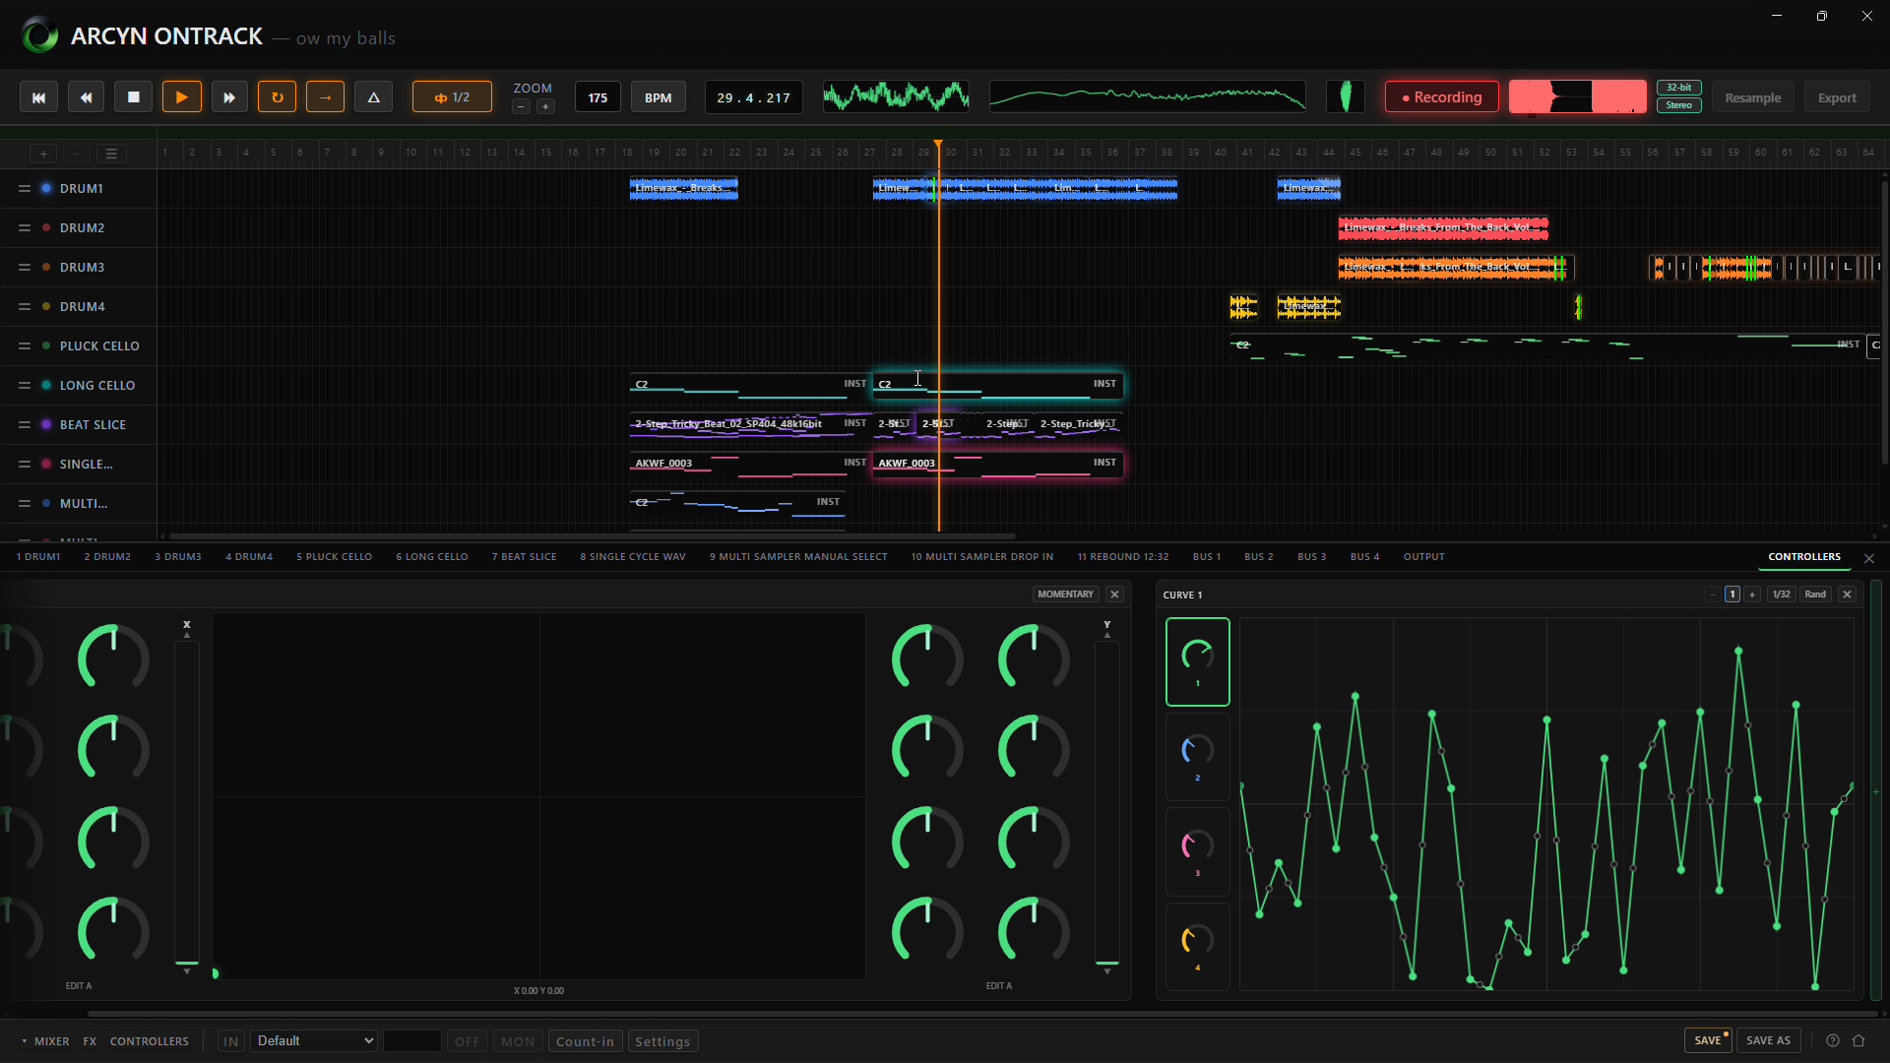
Task: Click the BEAT SLICE purple color dot
Action: [x=46, y=424]
